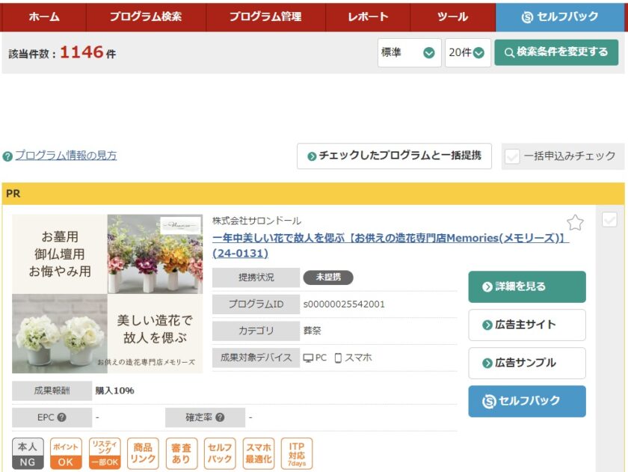Open the プログラム検索 menu
The image size is (628, 472).
(x=146, y=16)
